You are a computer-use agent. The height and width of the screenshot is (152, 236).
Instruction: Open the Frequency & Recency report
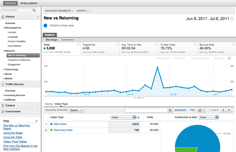point(19,60)
